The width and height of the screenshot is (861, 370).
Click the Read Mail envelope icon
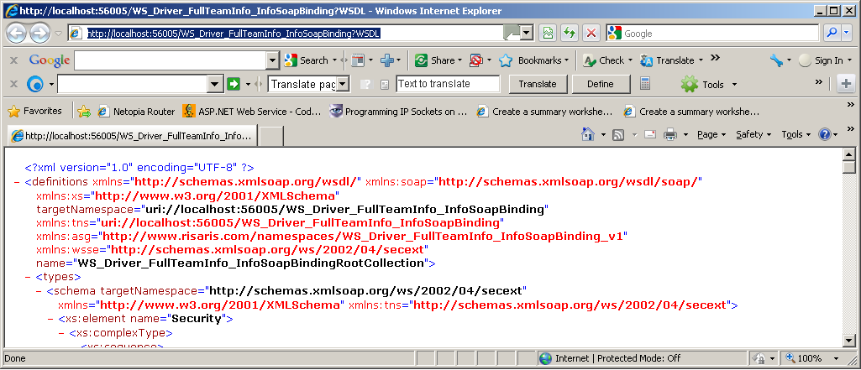(649, 134)
